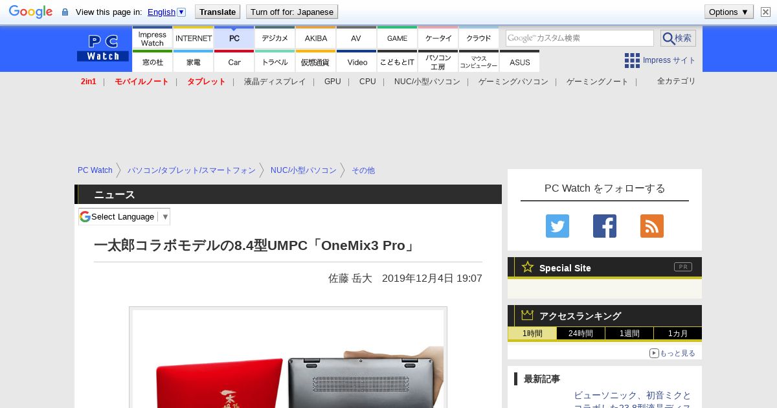Go to the モバイルノート category
The height and width of the screenshot is (408, 777).
(x=142, y=82)
